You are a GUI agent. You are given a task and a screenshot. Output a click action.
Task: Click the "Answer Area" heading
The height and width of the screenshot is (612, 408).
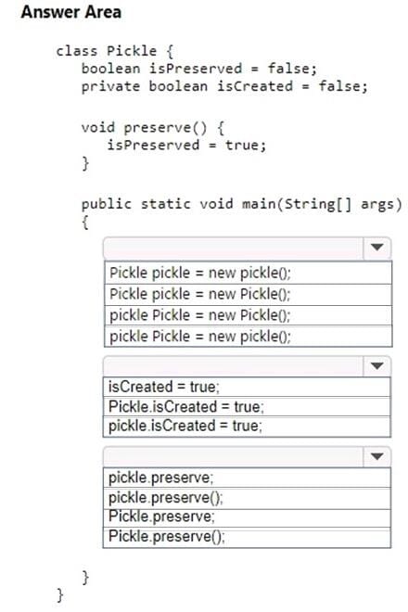(71, 12)
